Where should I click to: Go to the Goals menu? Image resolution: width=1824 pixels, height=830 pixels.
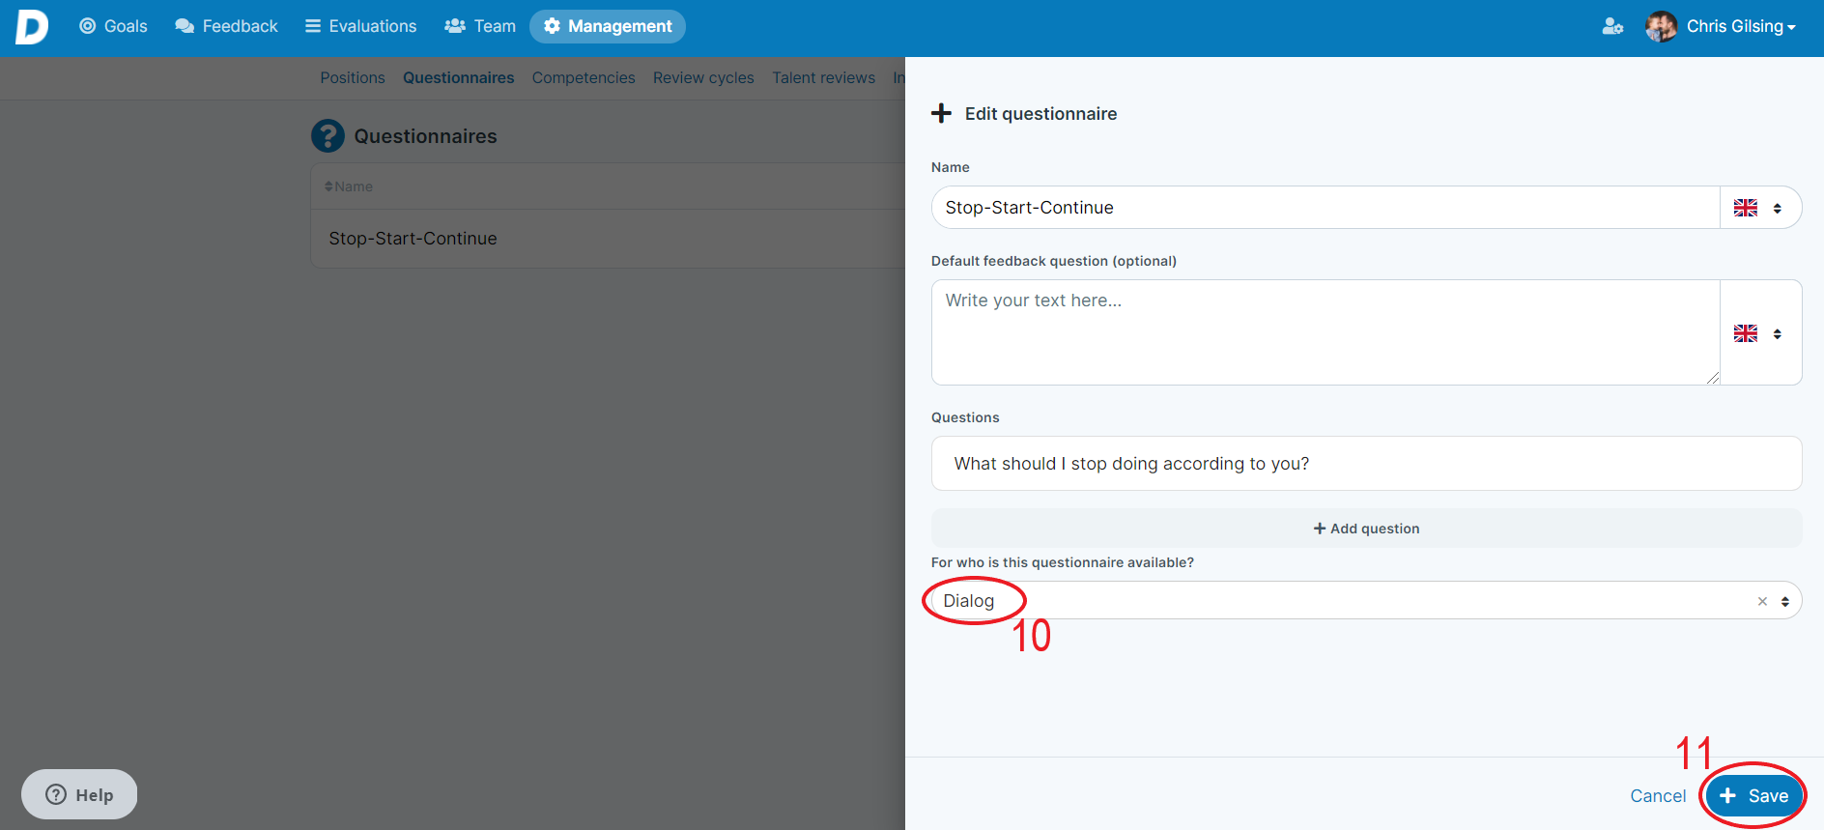pyautogui.click(x=113, y=26)
